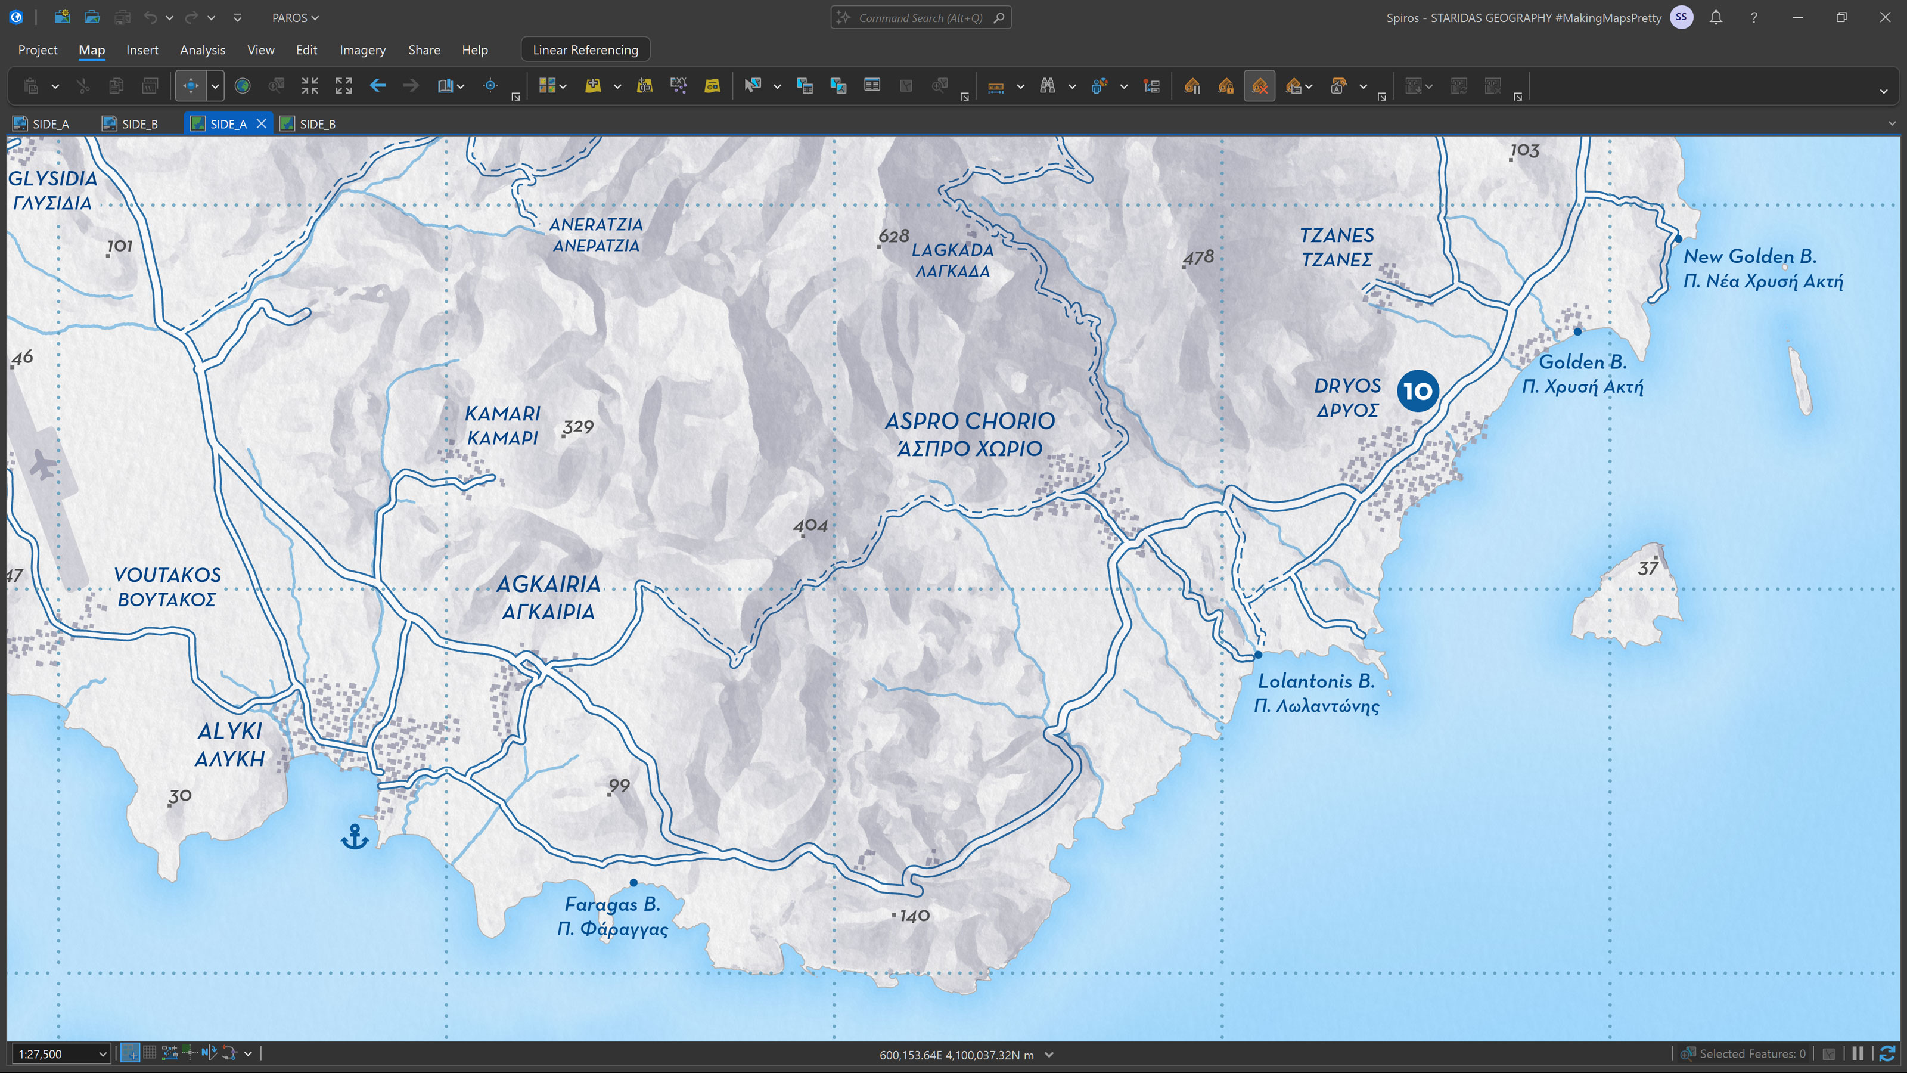
Task: Click the Full Extent globe icon
Action: coord(242,86)
